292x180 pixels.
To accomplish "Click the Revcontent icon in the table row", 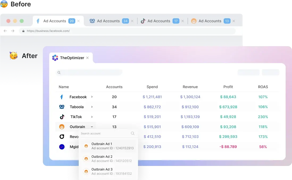I will [62, 137].
